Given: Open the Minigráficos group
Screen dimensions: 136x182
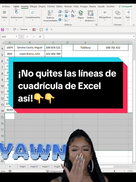Looking at the screenshot, I should [x=105, y=15].
